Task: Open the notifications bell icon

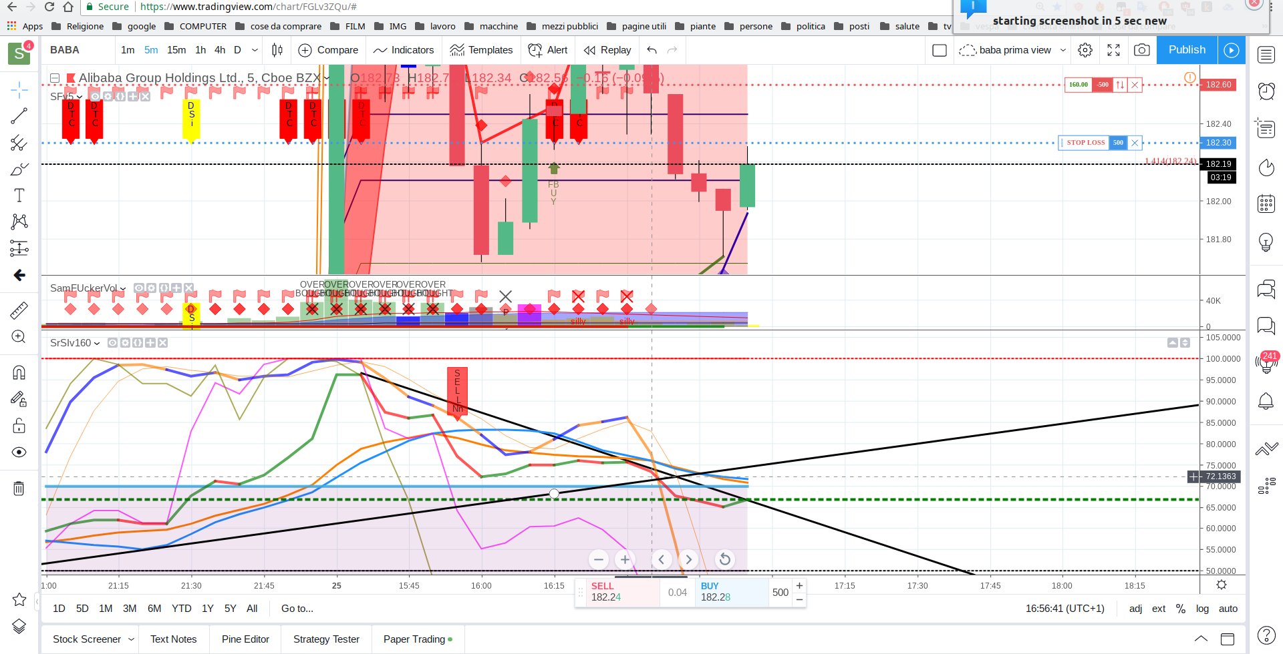Action: point(1266,401)
